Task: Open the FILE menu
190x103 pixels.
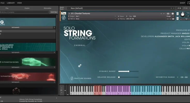Action: pos(2,3)
